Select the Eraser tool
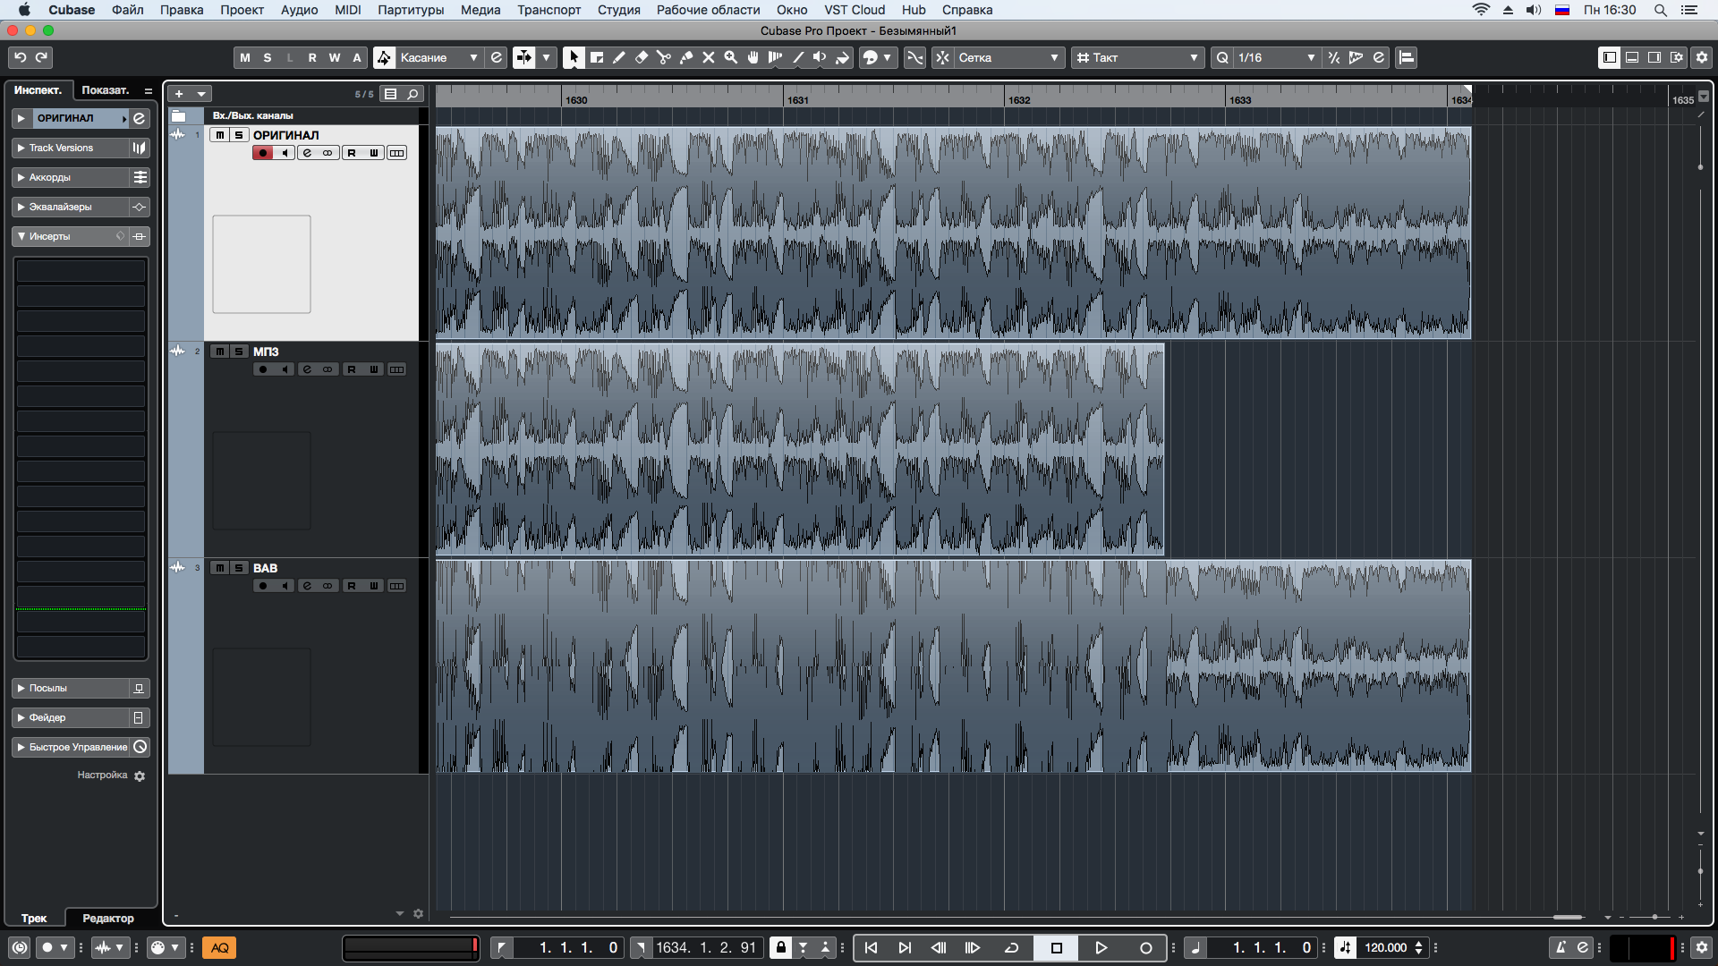1718x966 pixels. pos(641,57)
